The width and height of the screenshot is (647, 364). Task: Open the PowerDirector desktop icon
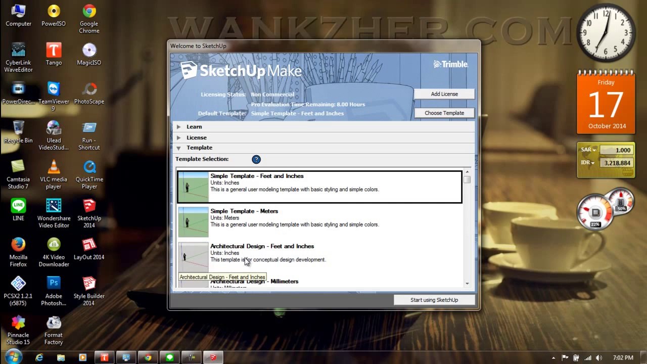tap(18, 94)
